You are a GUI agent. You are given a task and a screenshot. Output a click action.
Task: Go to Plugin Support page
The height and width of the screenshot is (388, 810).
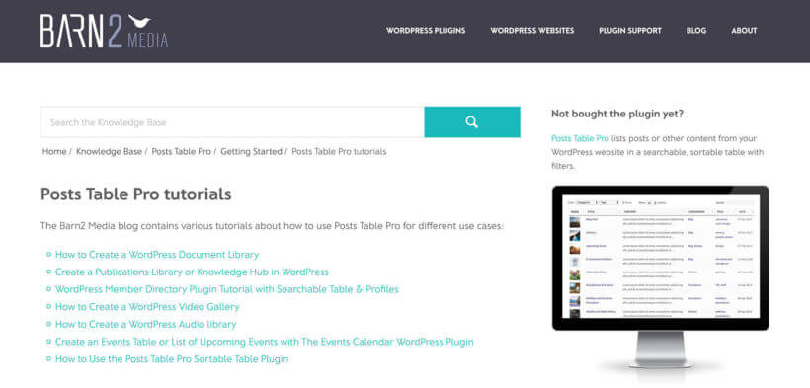pyautogui.click(x=630, y=31)
